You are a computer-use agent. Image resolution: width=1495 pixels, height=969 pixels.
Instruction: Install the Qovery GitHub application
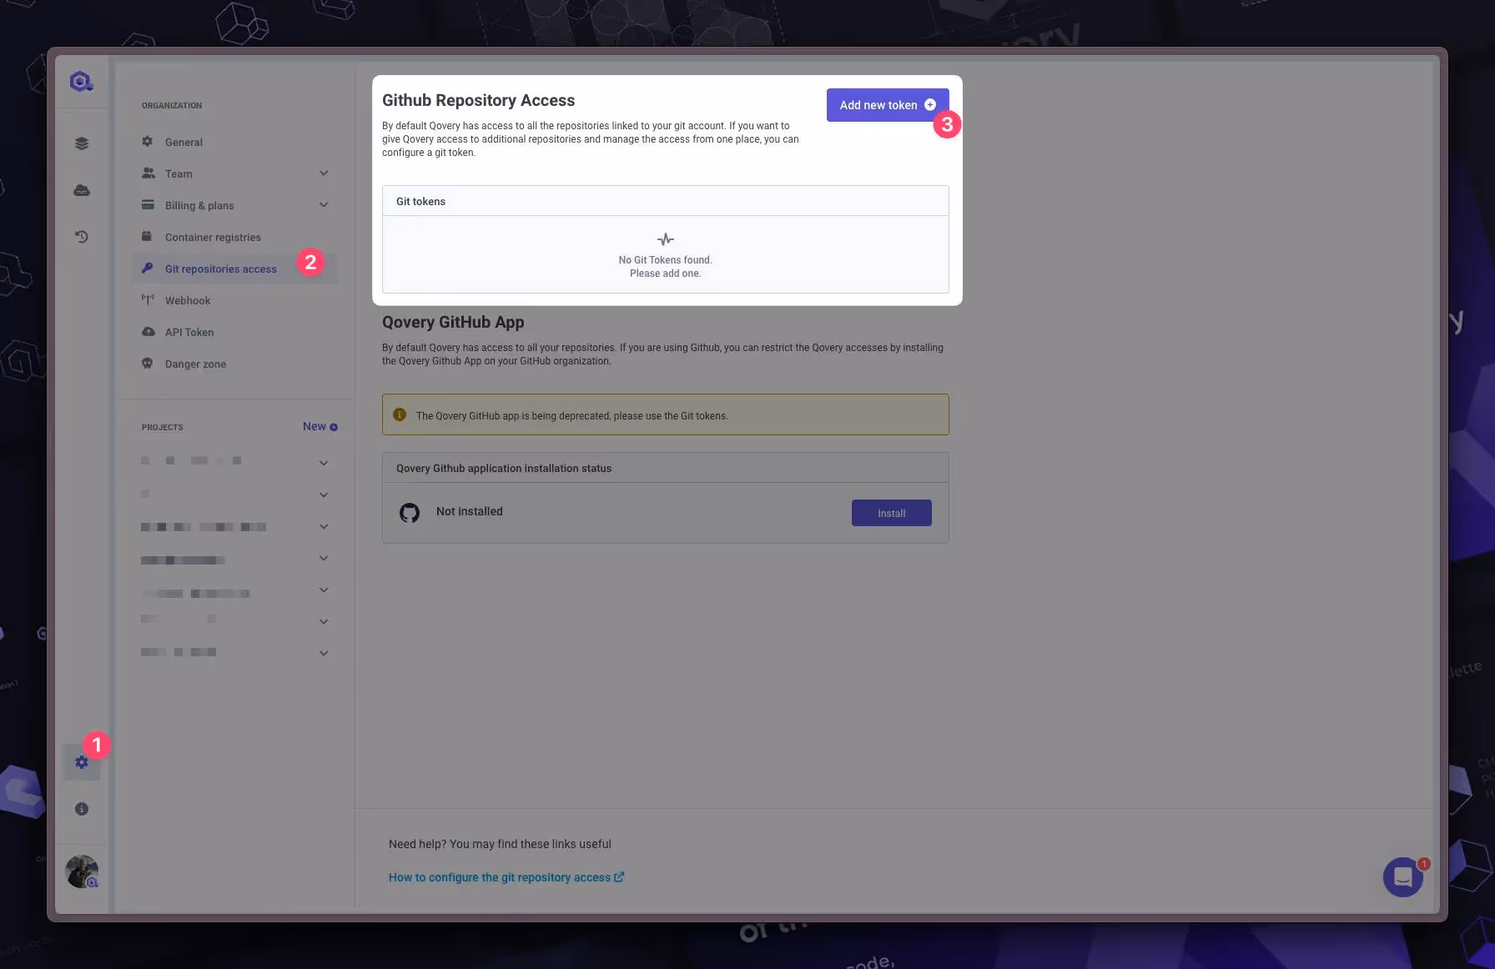(892, 513)
